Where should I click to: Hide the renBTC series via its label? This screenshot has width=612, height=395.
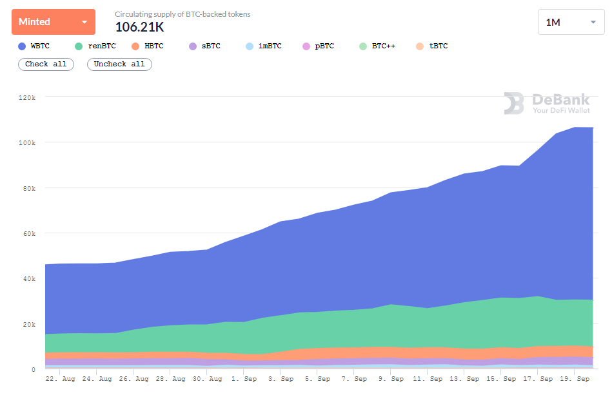pos(102,46)
